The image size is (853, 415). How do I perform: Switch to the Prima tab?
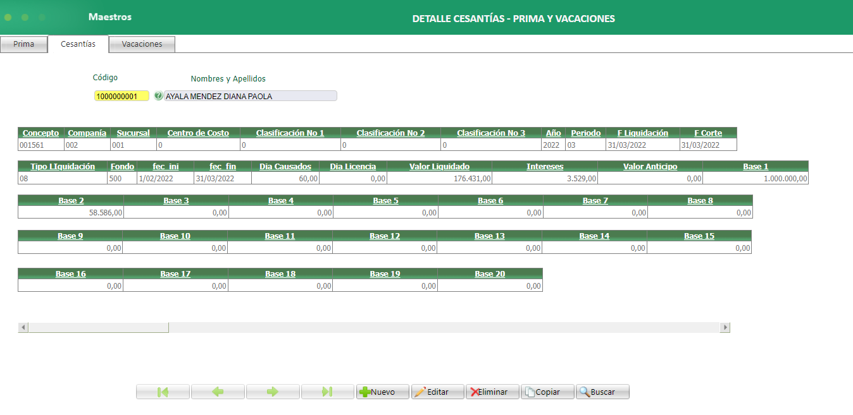pos(23,44)
